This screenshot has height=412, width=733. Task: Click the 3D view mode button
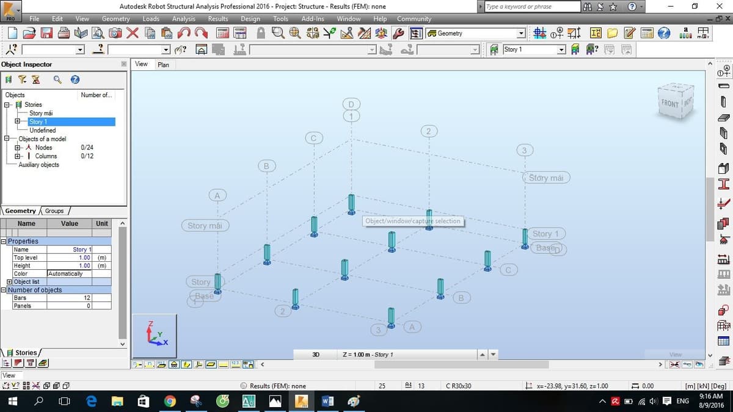(316, 355)
